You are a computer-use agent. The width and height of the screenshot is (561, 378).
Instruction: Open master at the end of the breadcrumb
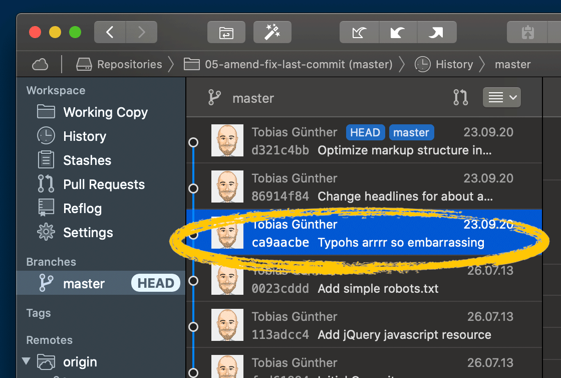pos(512,64)
